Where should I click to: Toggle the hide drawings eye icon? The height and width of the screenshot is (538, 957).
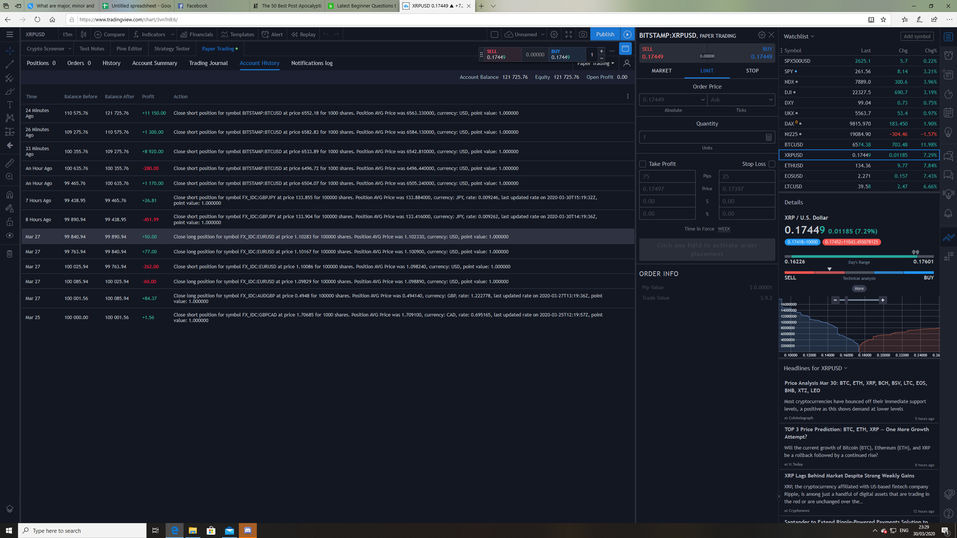coord(10,235)
